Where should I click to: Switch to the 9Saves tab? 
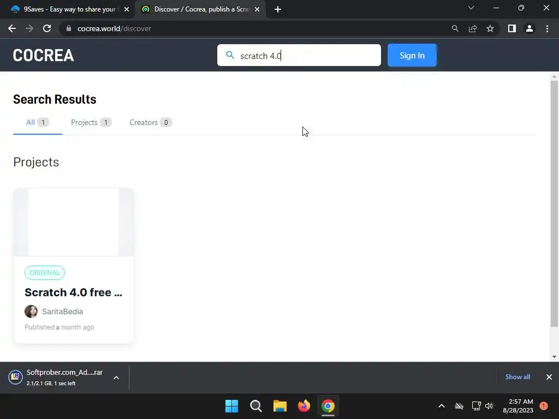click(68, 9)
